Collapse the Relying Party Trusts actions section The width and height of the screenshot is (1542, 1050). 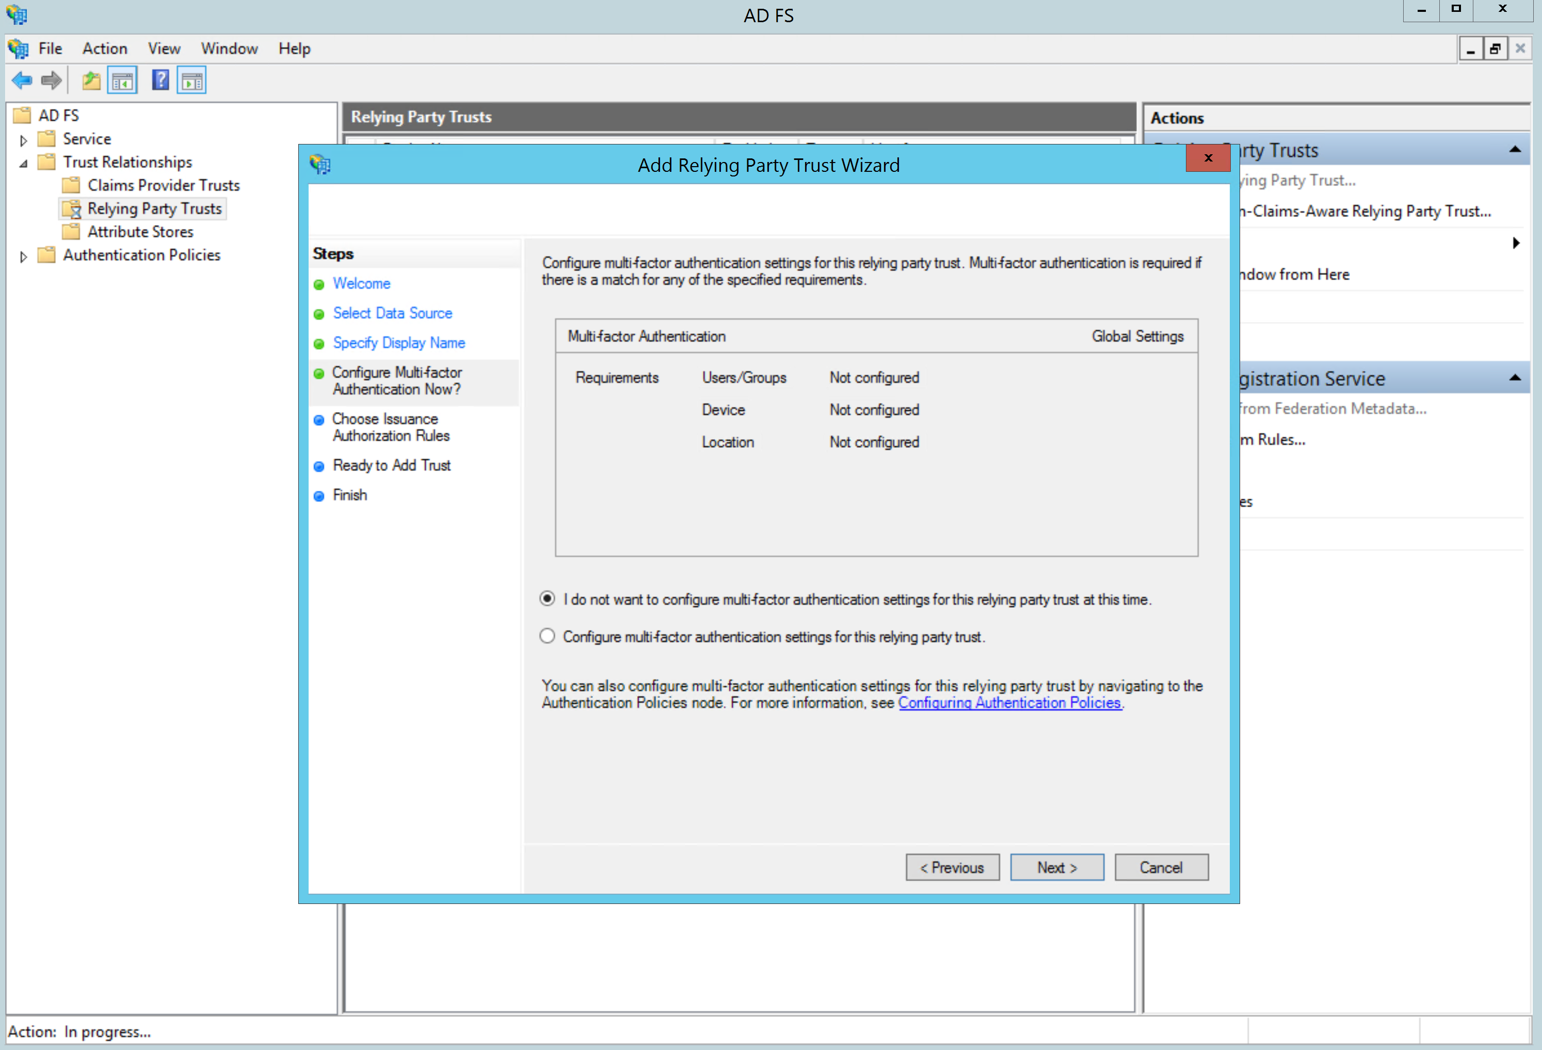[1515, 150]
